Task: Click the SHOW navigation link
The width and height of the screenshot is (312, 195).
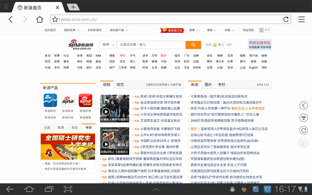Action: pyautogui.click(x=197, y=68)
